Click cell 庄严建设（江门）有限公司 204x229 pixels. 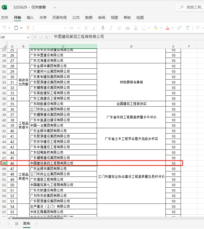63,207
